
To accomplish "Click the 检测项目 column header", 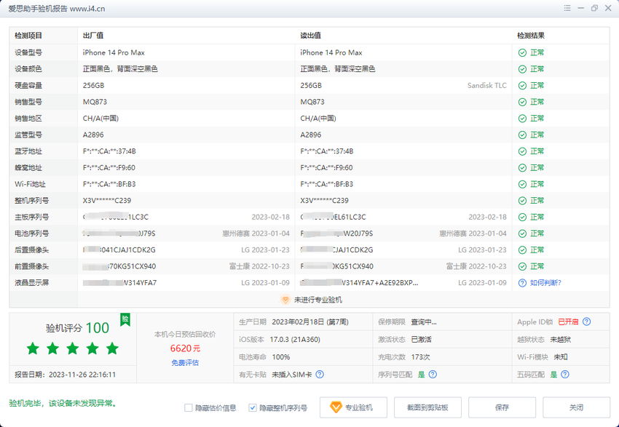I will (x=28, y=36).
